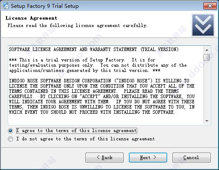
Task: Abort installation with the Cancel button
Action: (192, 157)
